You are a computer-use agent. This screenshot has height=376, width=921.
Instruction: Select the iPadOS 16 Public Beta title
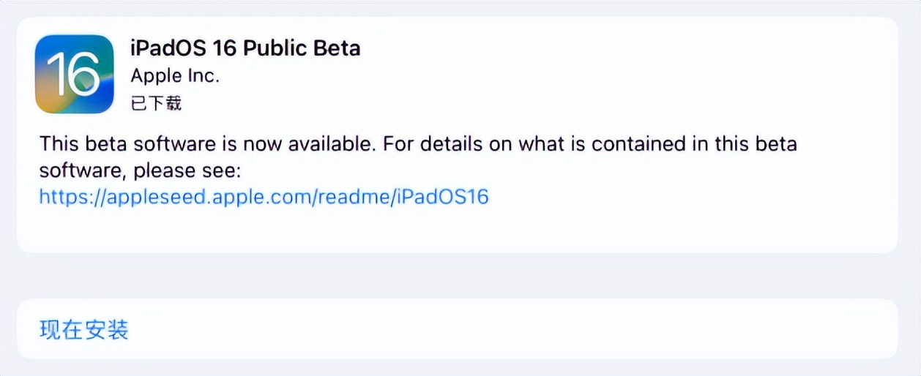pos(245,48)
